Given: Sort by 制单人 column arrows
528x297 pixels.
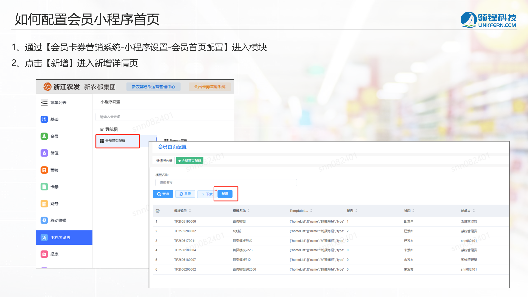Looking at the screenshot, I should coord(474,211).
